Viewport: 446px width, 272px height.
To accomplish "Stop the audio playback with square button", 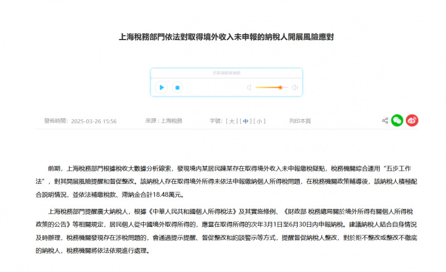I will (177, 88).
